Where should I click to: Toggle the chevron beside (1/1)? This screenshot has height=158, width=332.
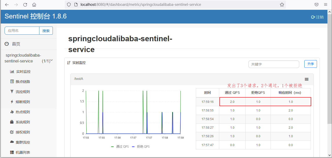coord(52,61)
